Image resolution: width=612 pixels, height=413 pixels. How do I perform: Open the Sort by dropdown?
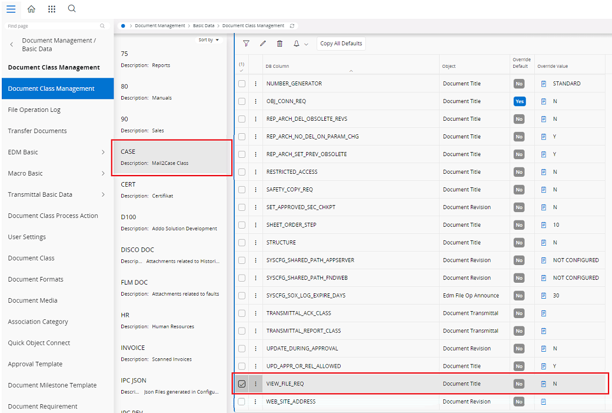(x=208, y=40)
